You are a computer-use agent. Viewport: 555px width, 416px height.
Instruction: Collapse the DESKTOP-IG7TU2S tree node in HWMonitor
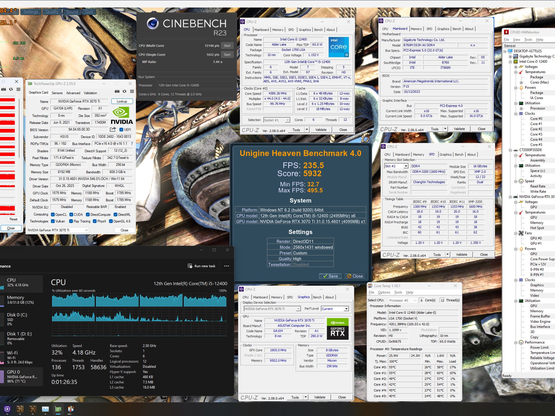coord(505,51)
